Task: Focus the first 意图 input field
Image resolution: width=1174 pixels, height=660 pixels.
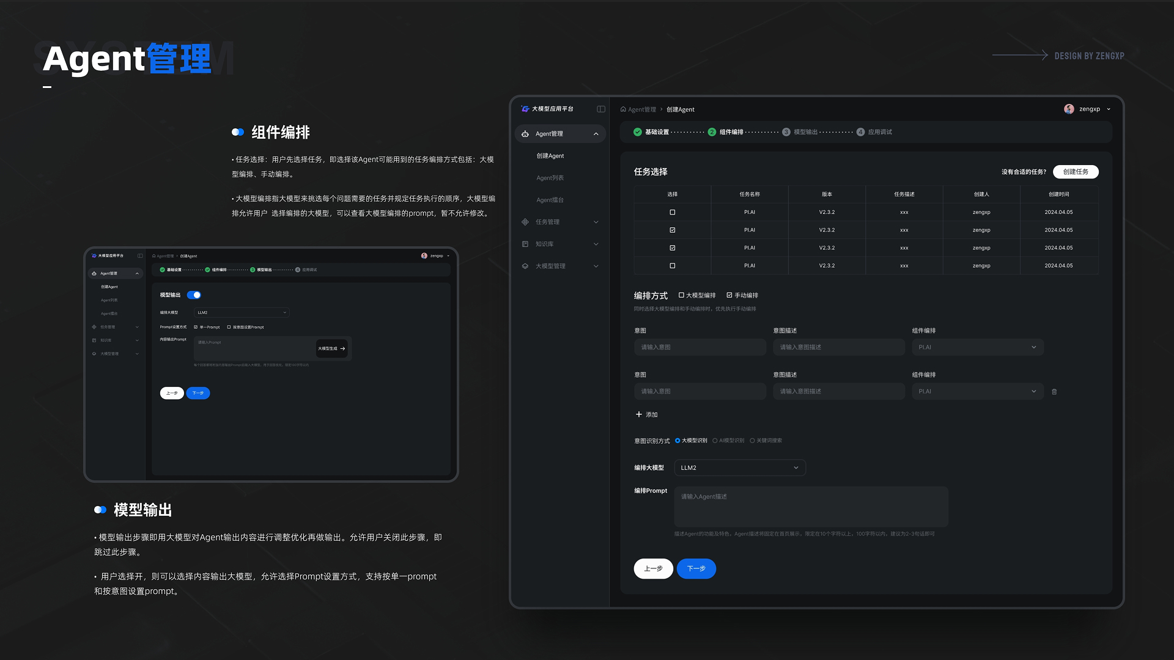Action: coord(700,347)
